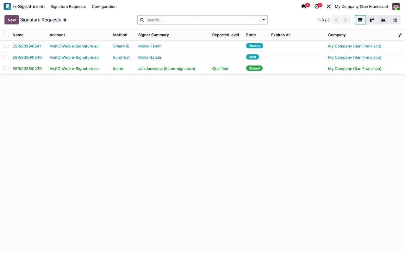Viewport: 405px width, 253px height.
Task: Switch to list view
Action: tap(360, 20)
